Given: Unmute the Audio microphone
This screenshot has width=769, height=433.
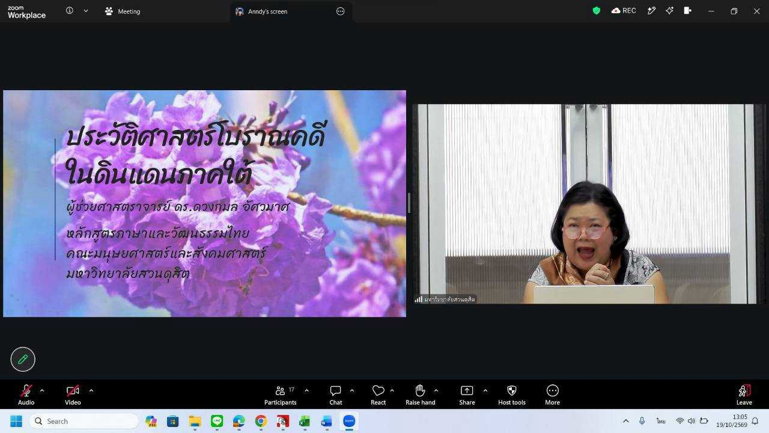Looking at the screenshot, I should pyautogui.click(x=26, y=395).
